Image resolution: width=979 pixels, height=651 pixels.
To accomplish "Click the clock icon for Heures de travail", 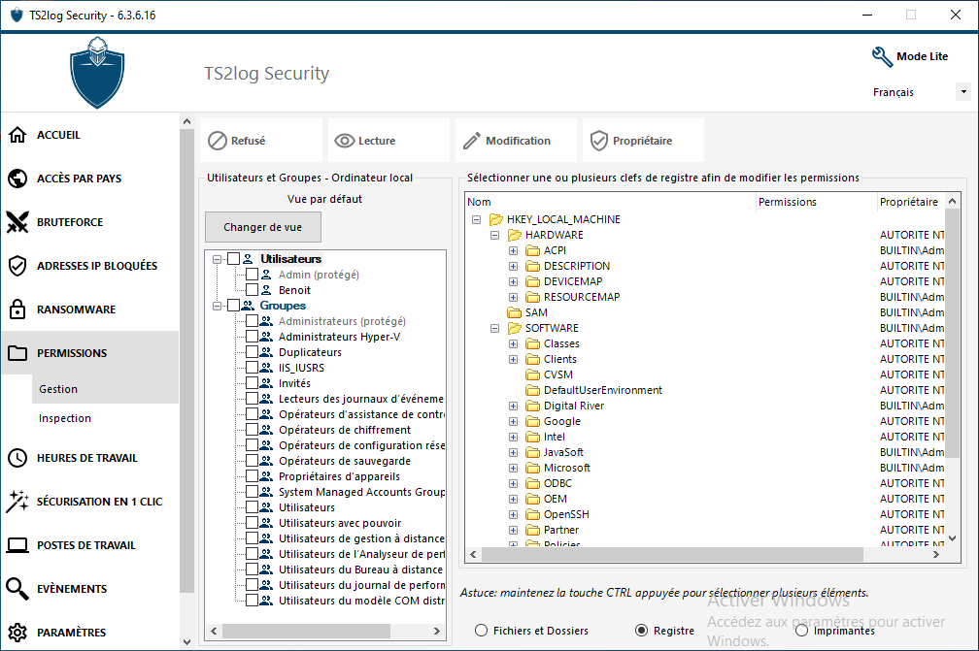I will point(17,458).
